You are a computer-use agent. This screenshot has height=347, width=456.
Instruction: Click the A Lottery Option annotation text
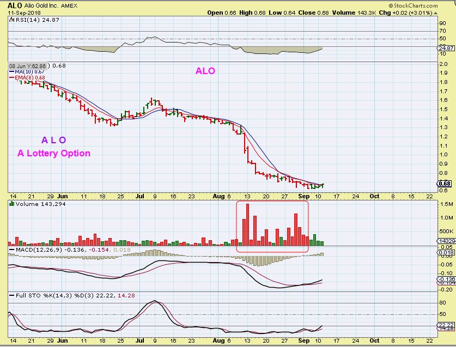(x=54, y=153)
